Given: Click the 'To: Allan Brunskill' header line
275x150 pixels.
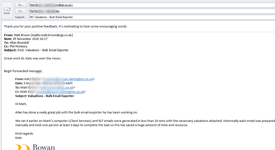Looking at the screenshot, I should pyautogui.click(x=17, y=43).
